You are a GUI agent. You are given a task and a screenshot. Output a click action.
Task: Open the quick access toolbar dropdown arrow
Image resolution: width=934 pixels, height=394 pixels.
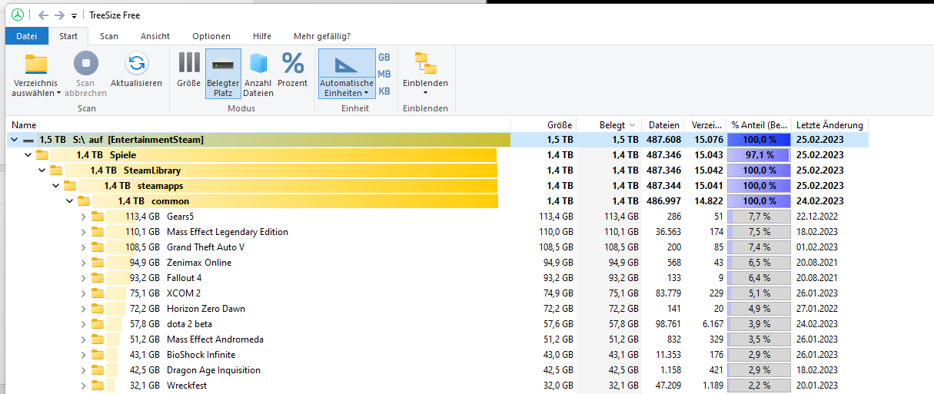74,15
